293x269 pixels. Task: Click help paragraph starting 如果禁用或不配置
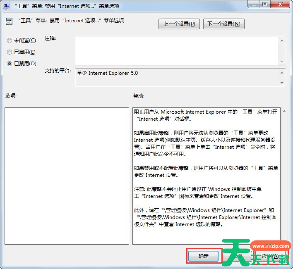pyautogui.click(x=206, y=171)
